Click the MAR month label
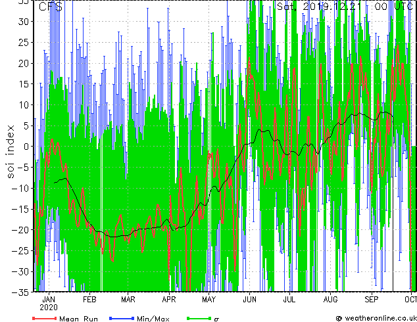This screenshot has height=322, width=417. point(128,300)
